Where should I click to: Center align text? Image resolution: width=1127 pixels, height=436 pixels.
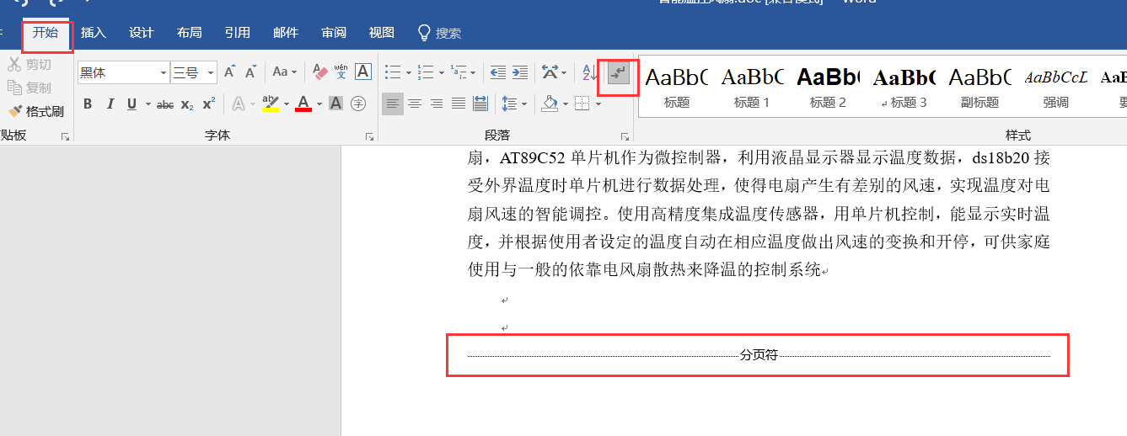tap(415, 104)
